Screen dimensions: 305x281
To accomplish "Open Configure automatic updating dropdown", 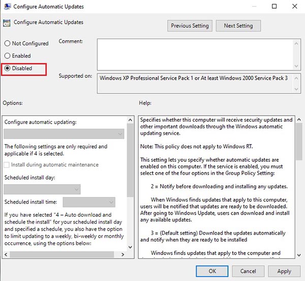I will [x=64, y=134].
